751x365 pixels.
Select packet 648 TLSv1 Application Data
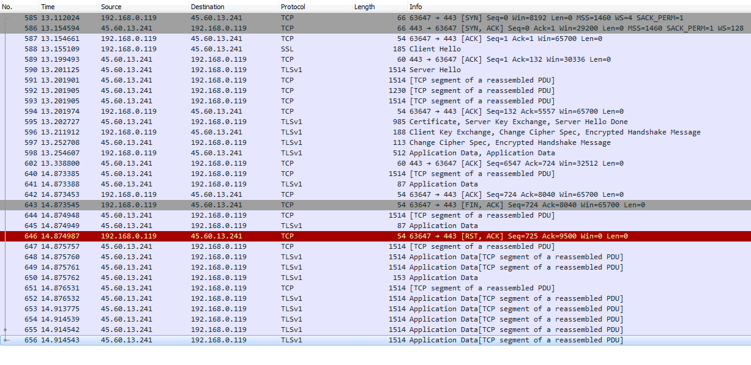coord(375,257)
